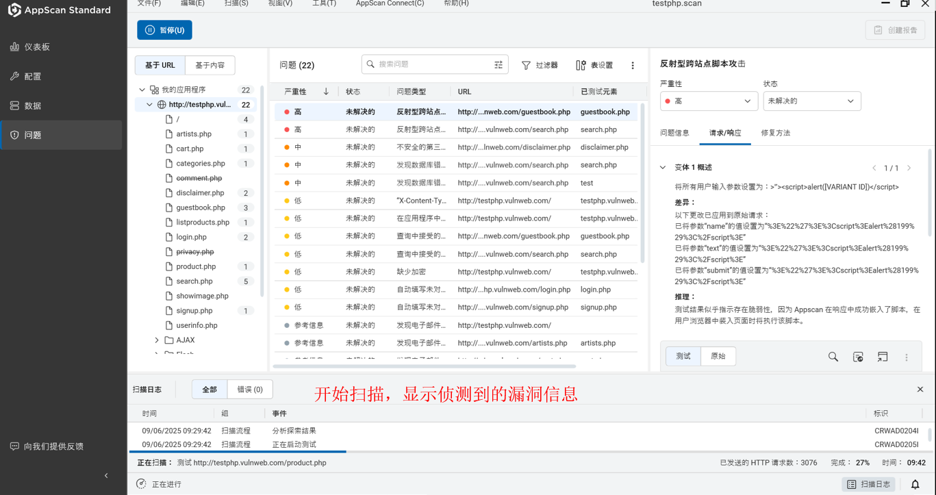This screenshot has height=495, width=936.
Task: Click the issues table horizontal scrollbar
Action: pos(425,366)
